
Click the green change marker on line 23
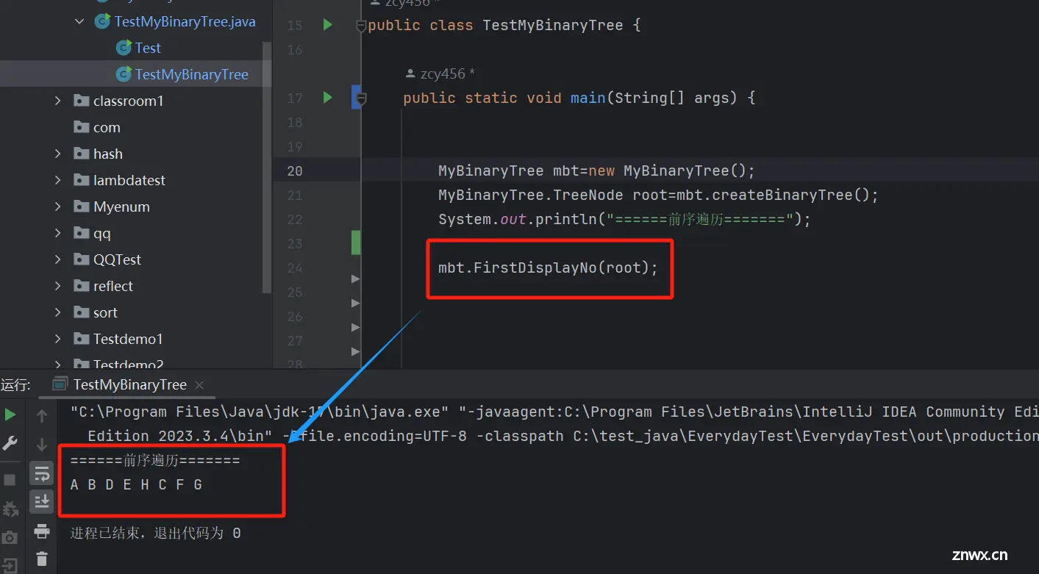(x=356, y=243)
